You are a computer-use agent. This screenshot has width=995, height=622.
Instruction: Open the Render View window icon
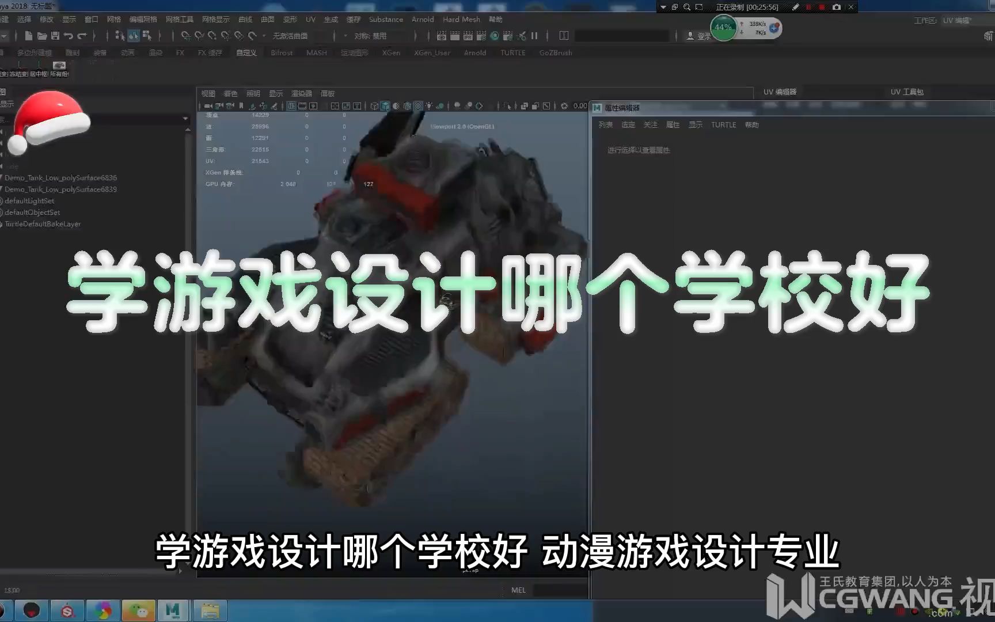coord(441,36)
